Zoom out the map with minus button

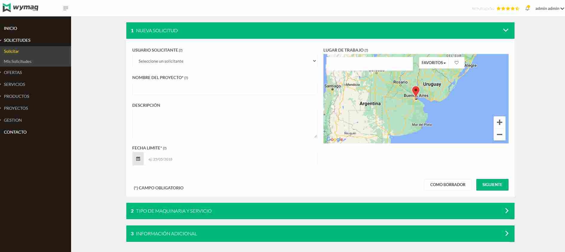[499, 134]
